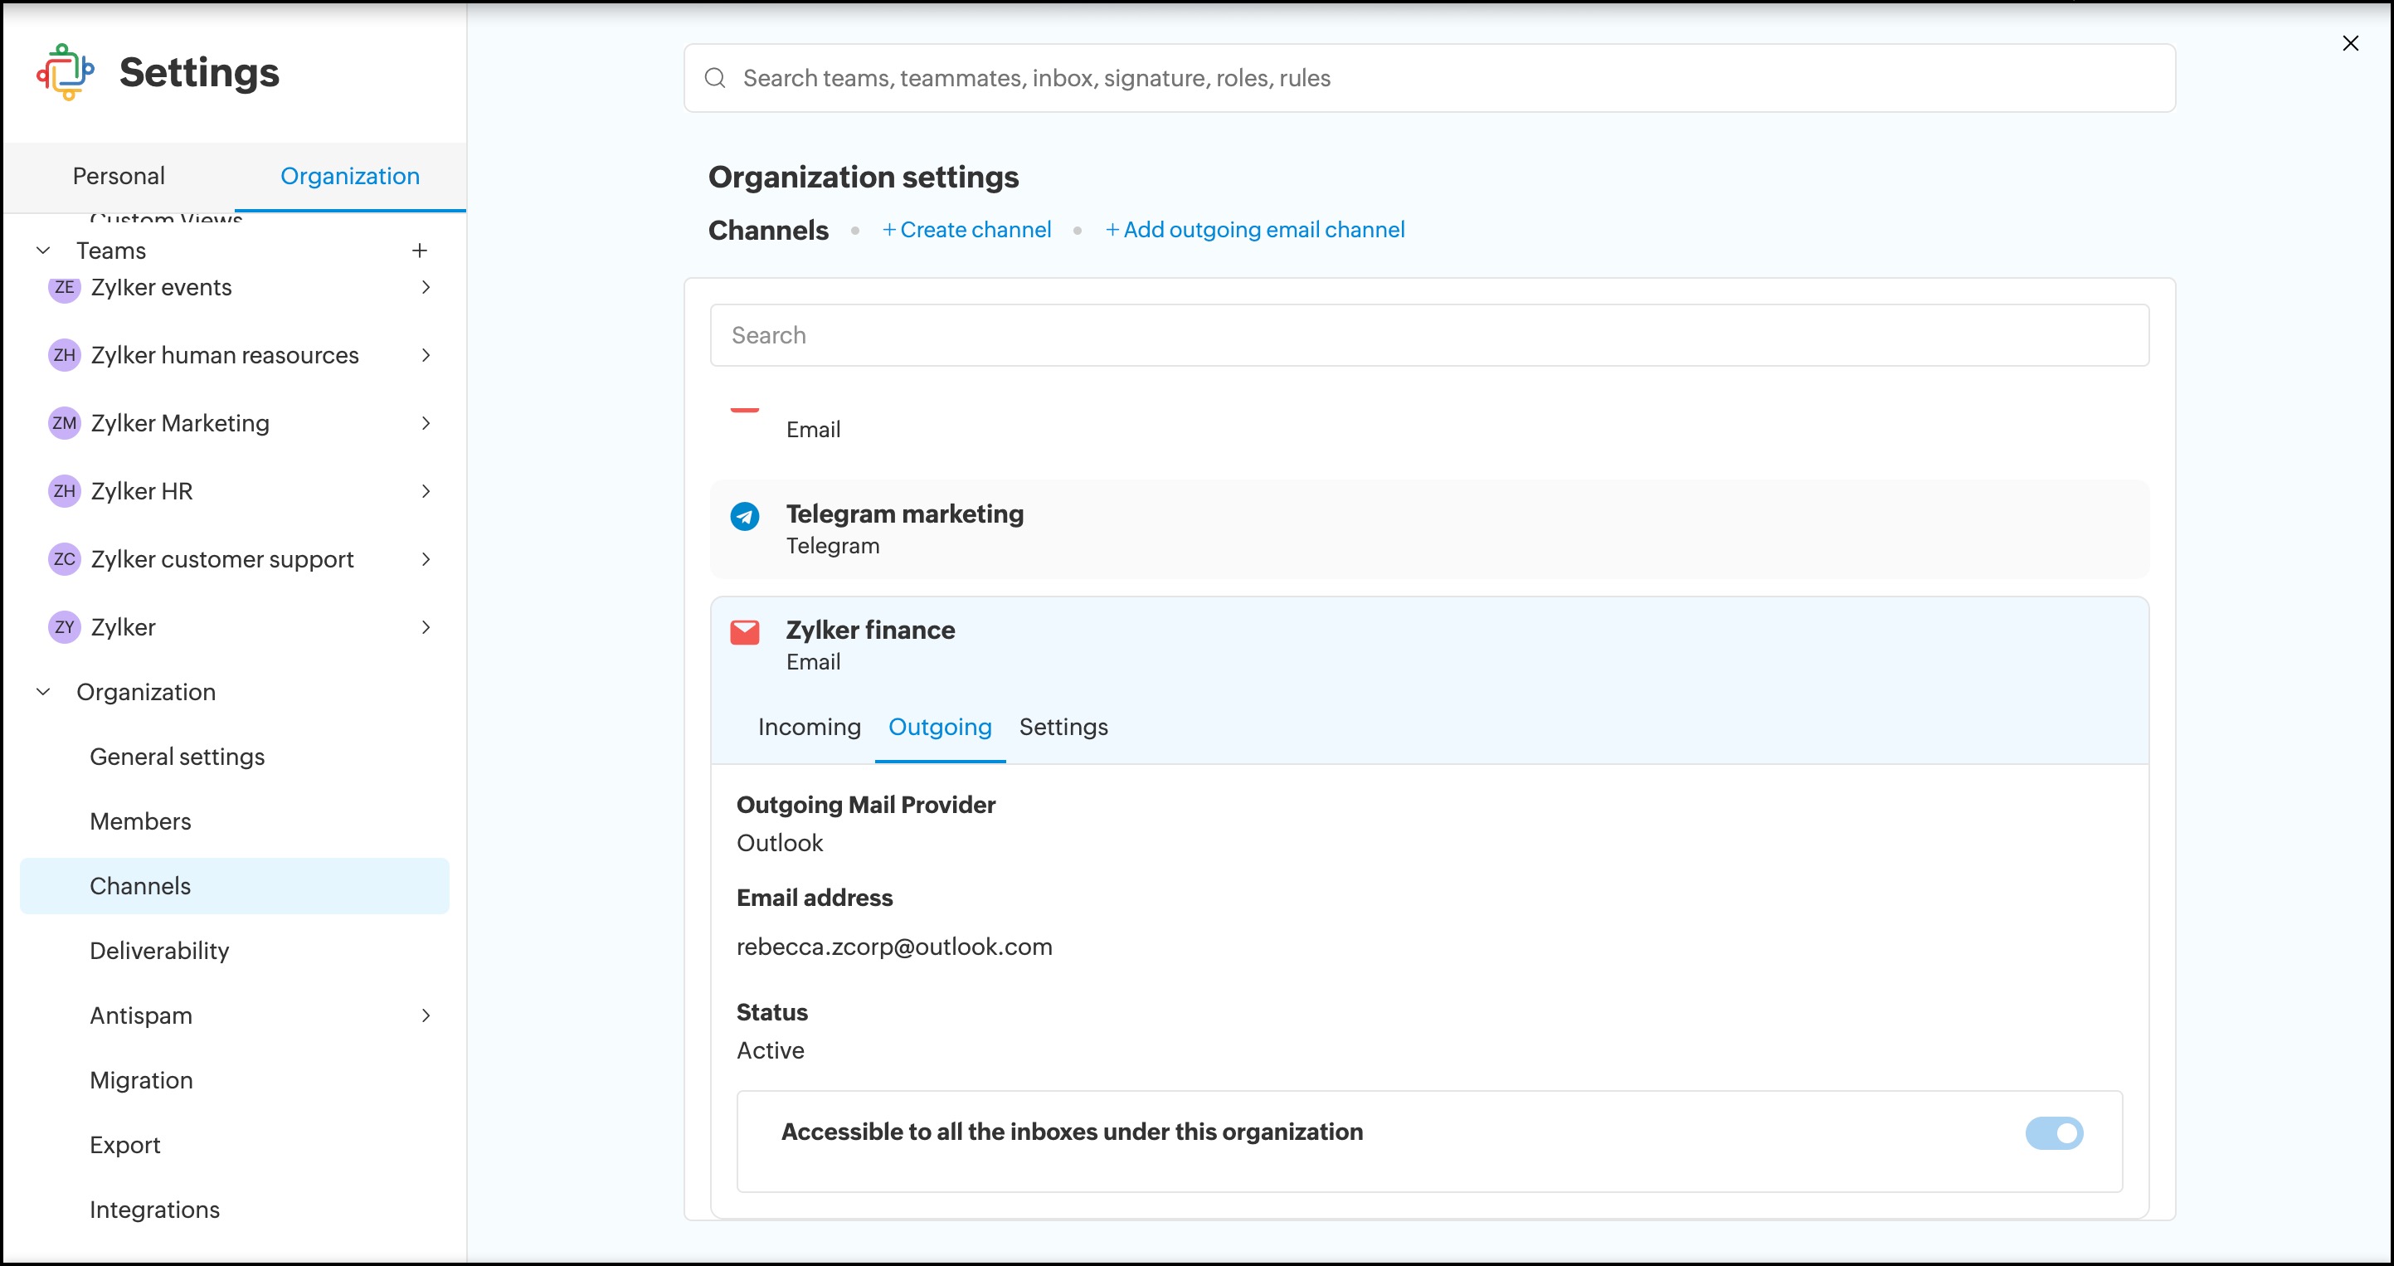
Task: Click the ZC avatar for customer support
Action: coord(64,558)
